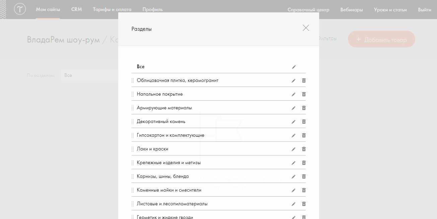Delete the "Напольное покрытие" section

pos(304,94)
